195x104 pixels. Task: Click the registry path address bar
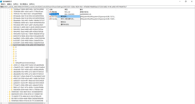click(x=97, y=7)
